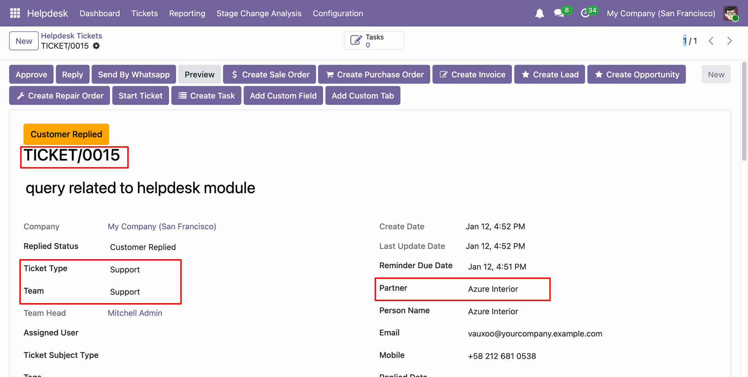Go to the previous record arrow
Image resolution: width=748 pixels, height=377 pixels.
click(711, 41)
